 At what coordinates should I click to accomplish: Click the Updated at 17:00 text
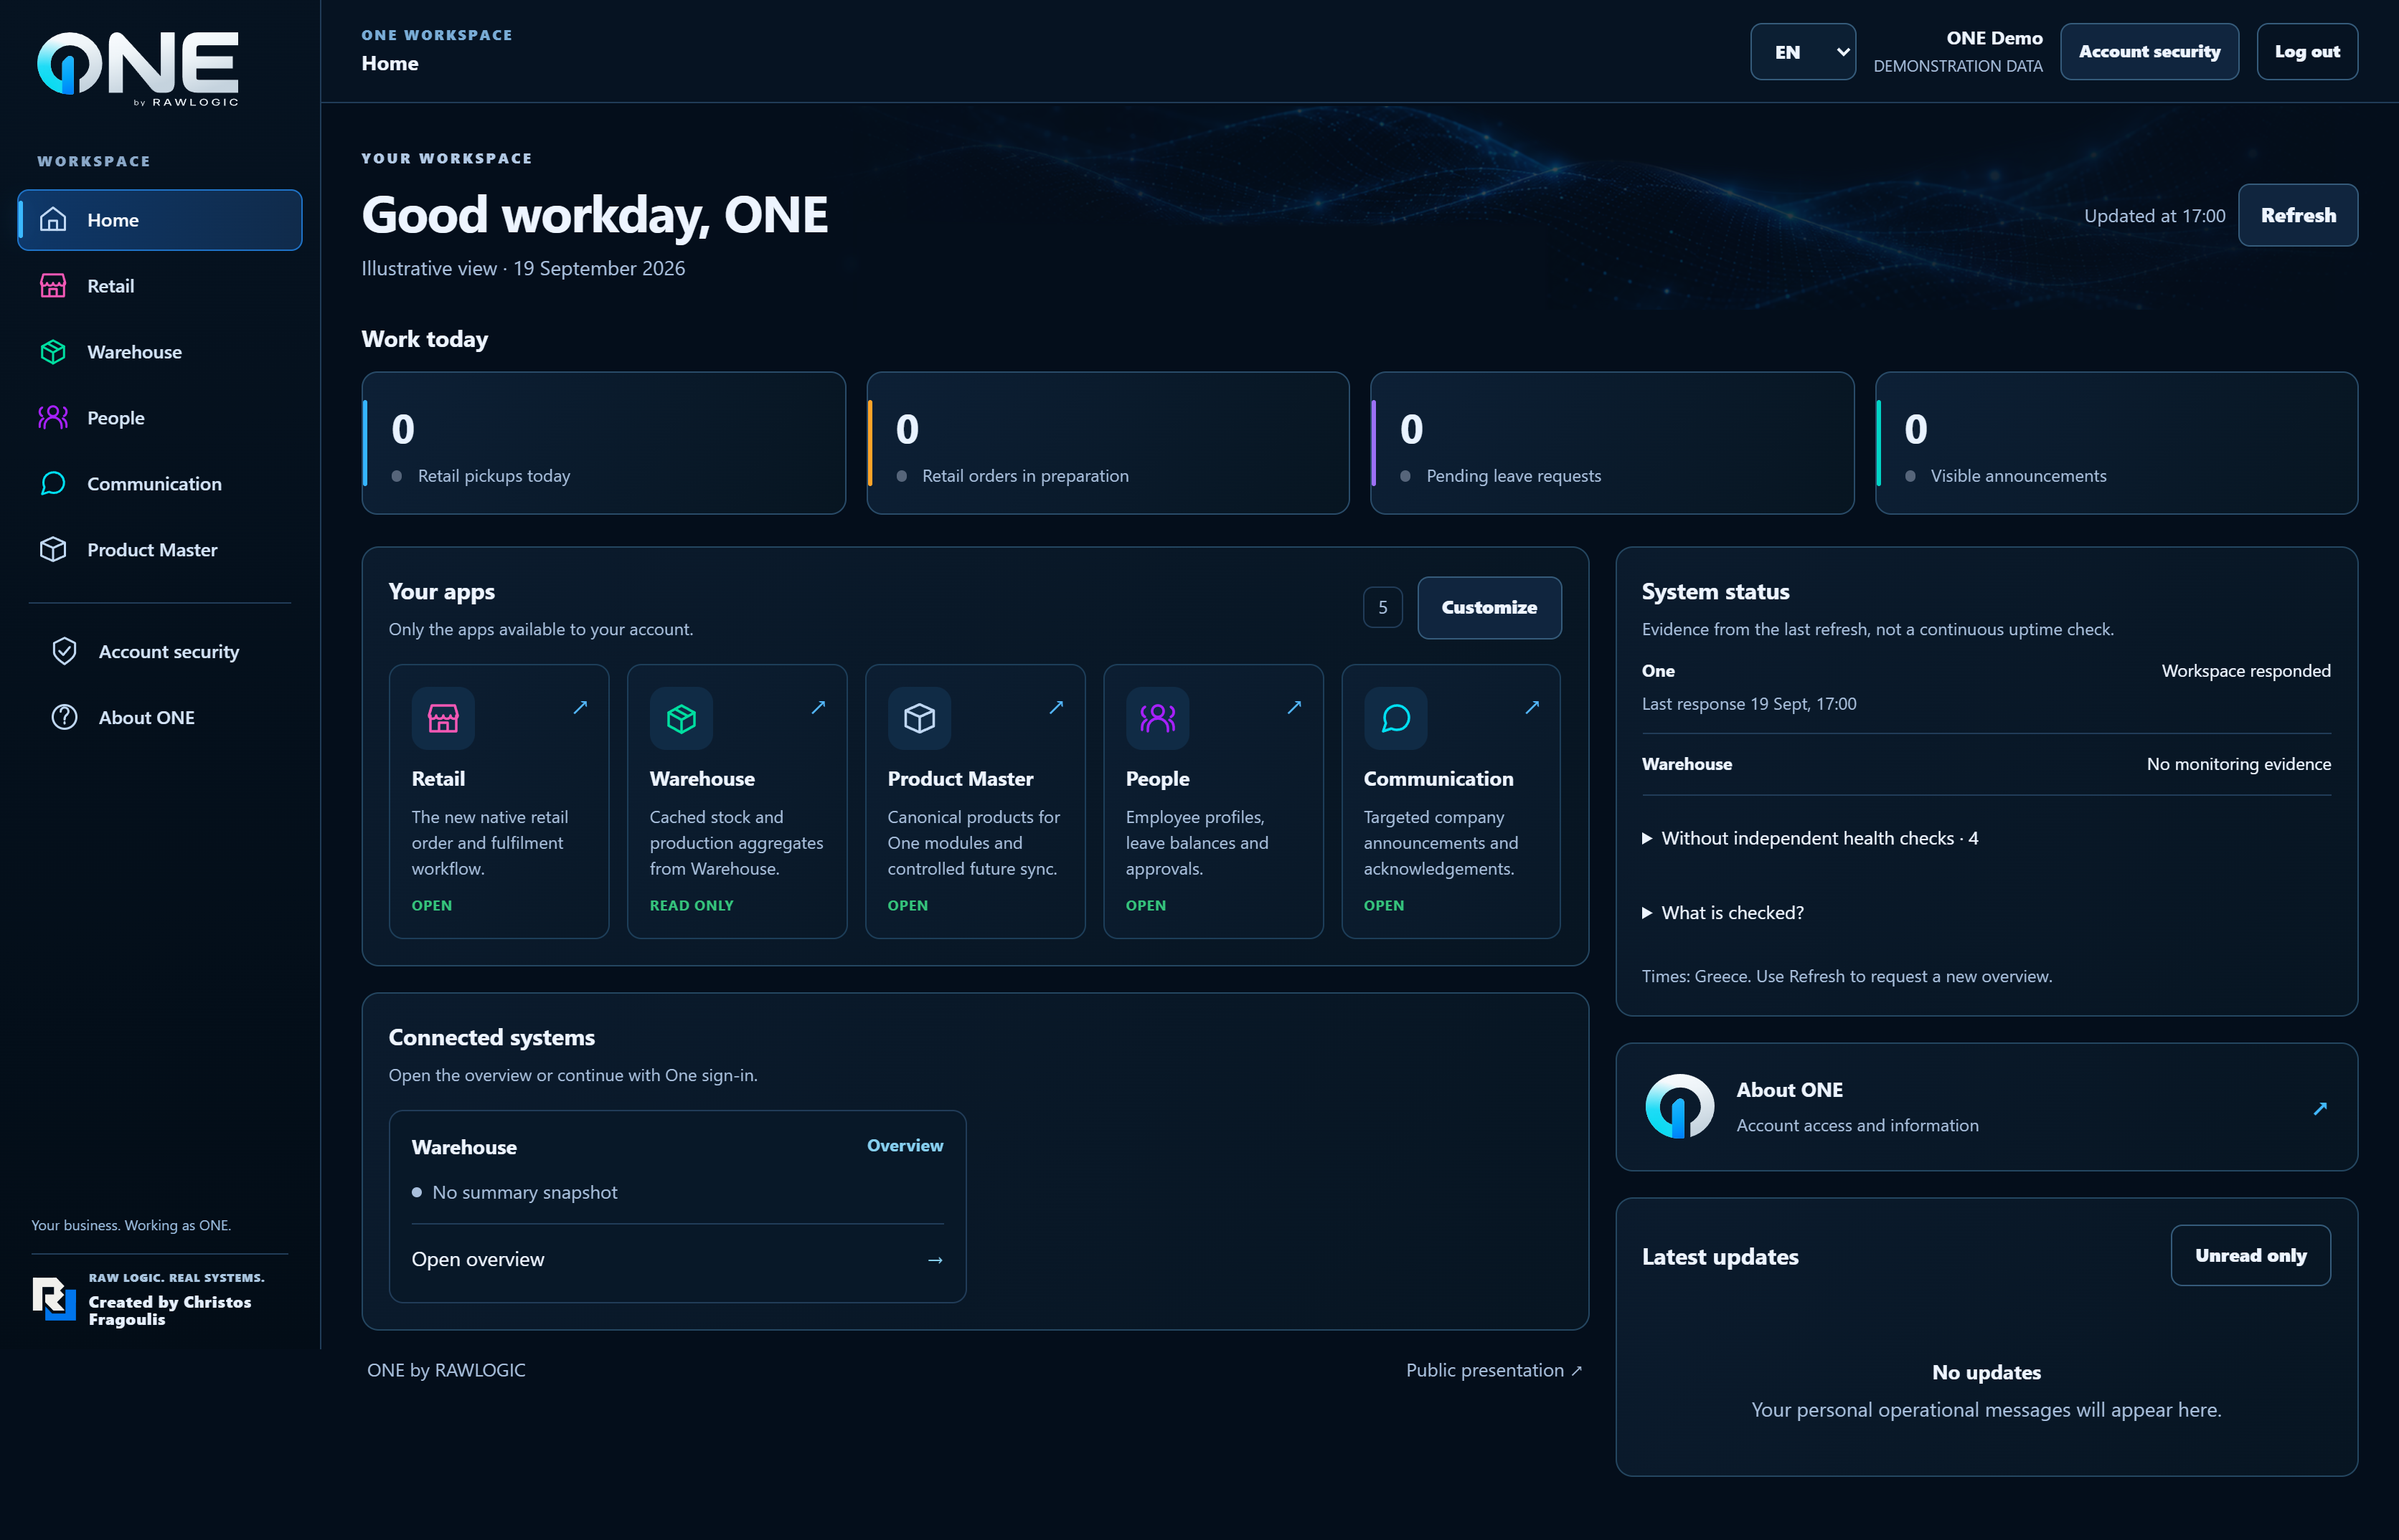2154,216
